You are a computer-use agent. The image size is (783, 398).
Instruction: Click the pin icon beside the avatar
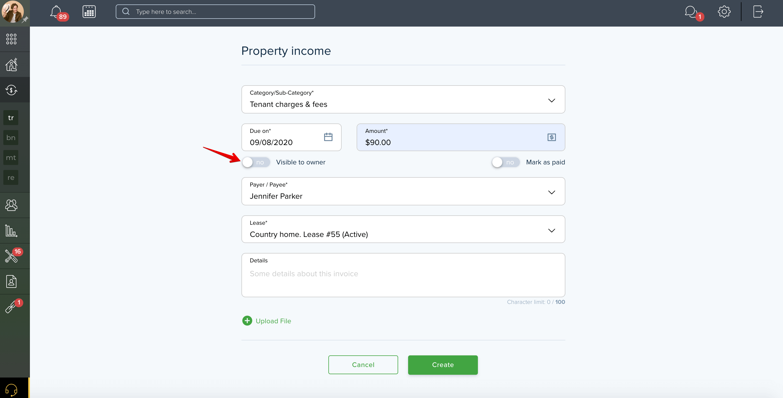pos(25,19)
